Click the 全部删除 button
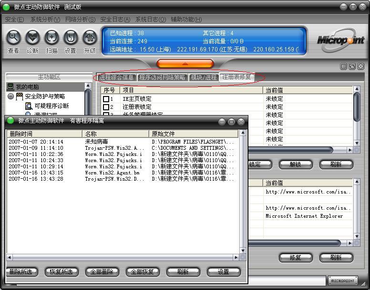Image resolution: width=370 pixels, height=290 pixels. coord(102,271)
